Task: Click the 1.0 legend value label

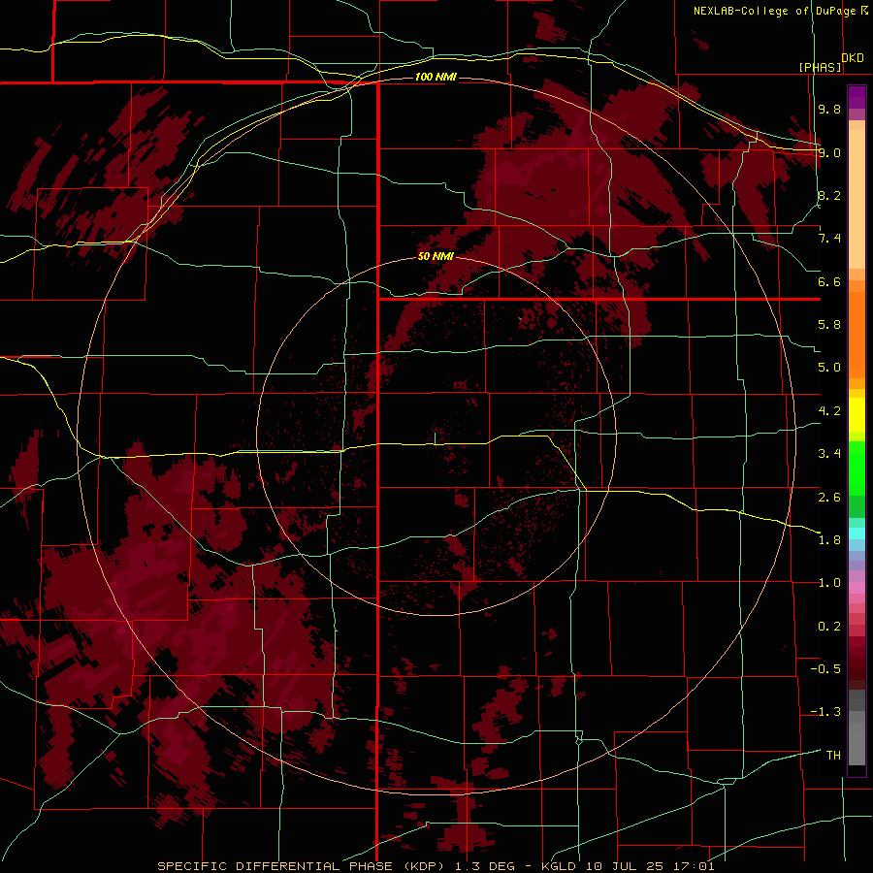Action: click(x=829, y=583)
